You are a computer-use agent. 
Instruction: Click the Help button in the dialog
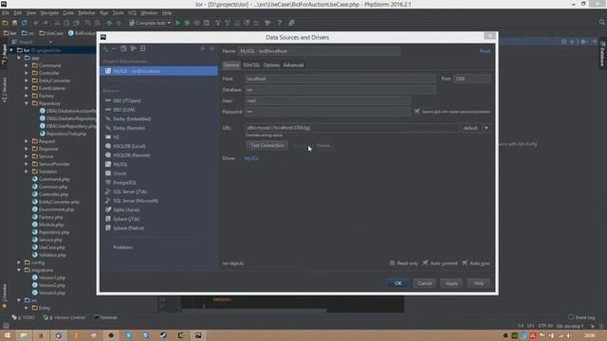[478, 283]
